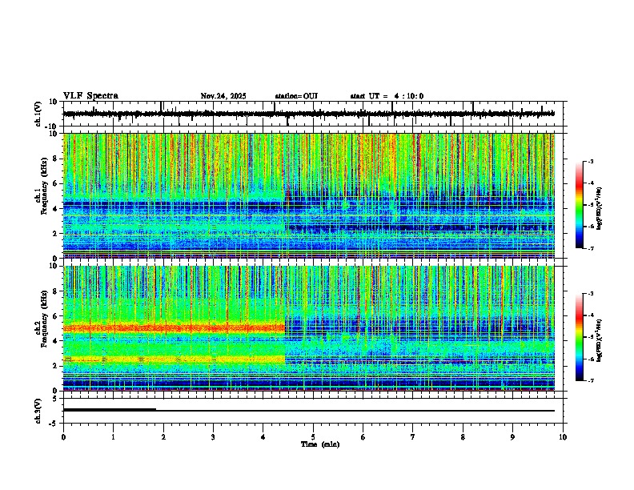Click the ch.1 frequency axis "2" tick label
Screen dimensions: 634x490
56,234
